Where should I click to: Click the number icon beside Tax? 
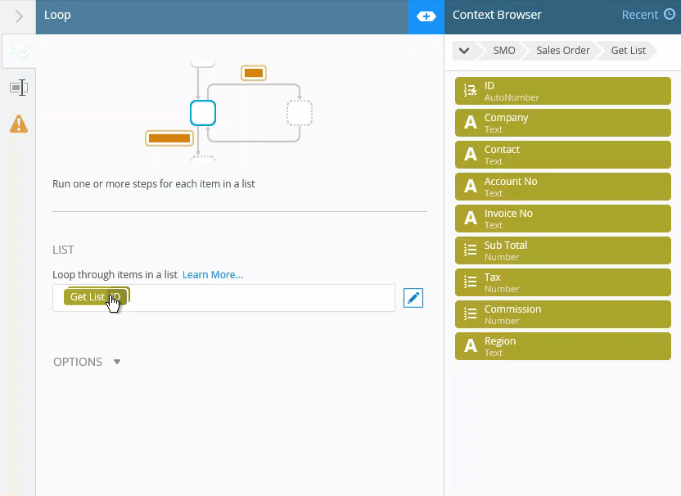click(471, 282)
